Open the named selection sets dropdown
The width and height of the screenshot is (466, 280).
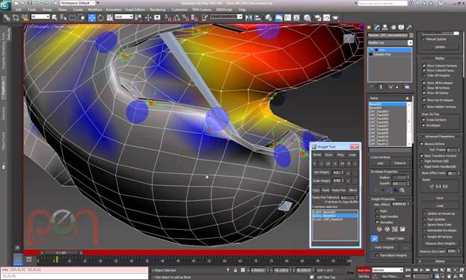point(226,17)
